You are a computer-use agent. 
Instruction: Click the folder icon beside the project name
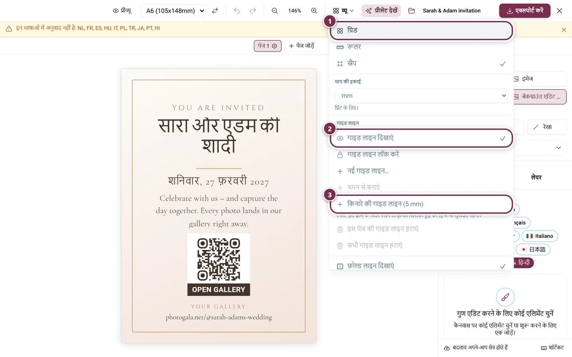pos(412,11)
